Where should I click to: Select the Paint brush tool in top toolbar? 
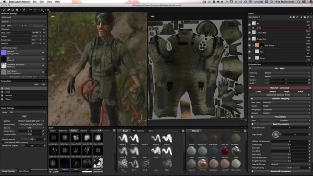click(5, 10)
